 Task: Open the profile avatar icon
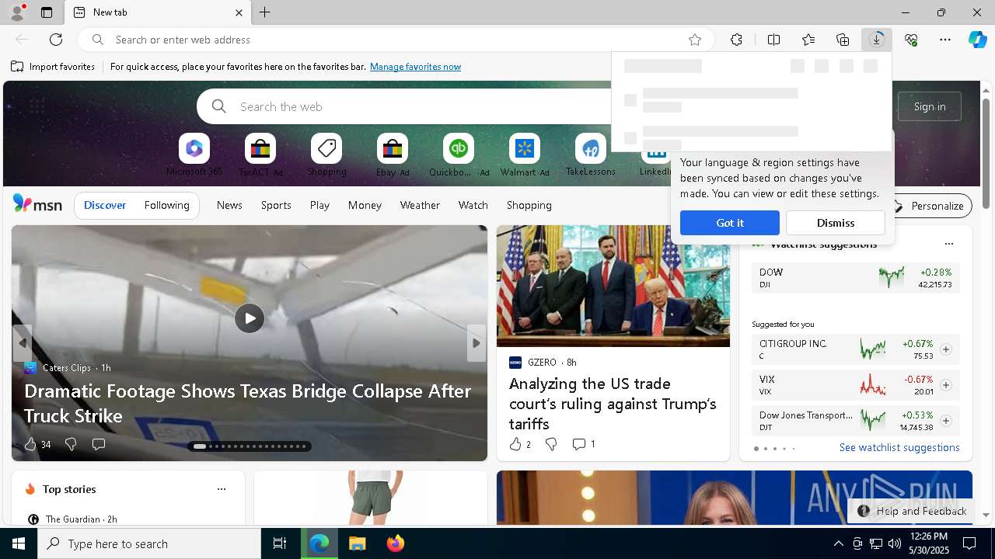pyautogui.click(x=17, y=12)
